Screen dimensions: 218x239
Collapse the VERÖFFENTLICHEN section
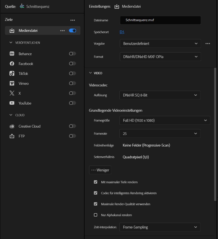tap(11, 43)
